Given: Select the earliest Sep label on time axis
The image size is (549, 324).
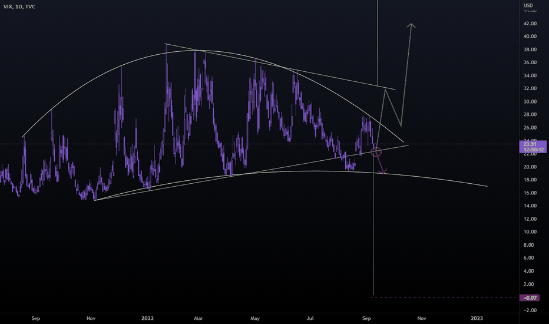Looking at the screenshot, I should click(36, 318).
